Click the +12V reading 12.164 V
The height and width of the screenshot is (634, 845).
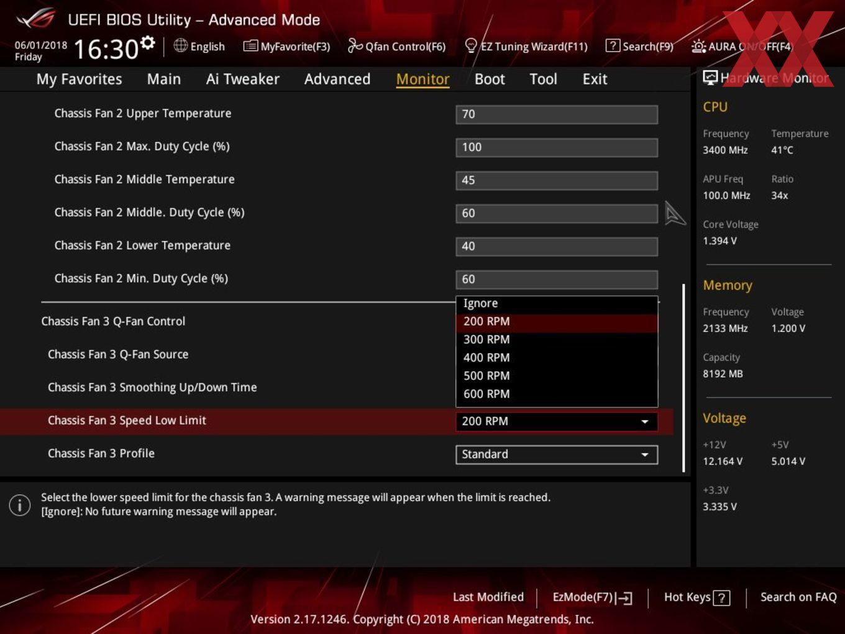click(x=723, y=461)
